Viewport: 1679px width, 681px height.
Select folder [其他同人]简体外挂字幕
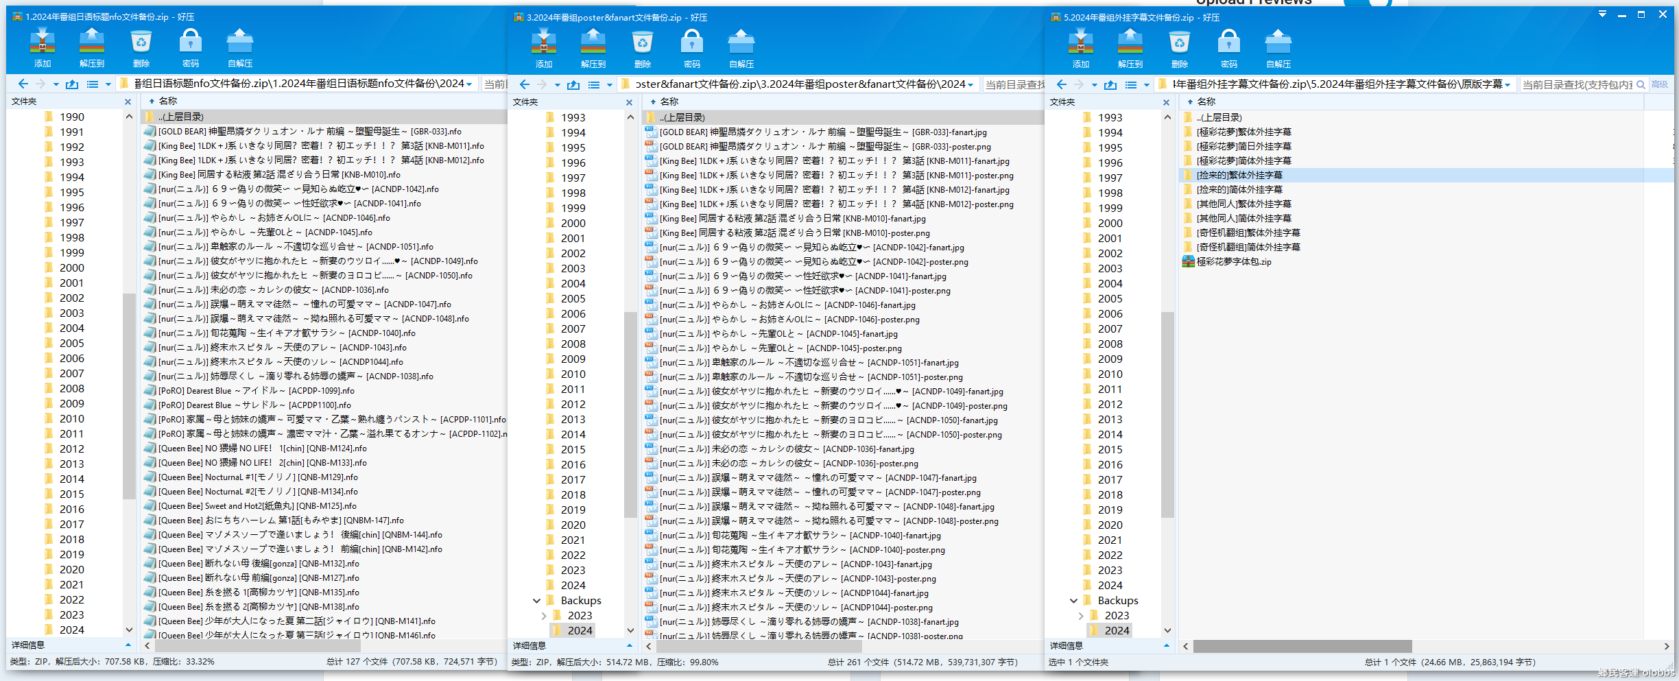tap(1243, 218)
